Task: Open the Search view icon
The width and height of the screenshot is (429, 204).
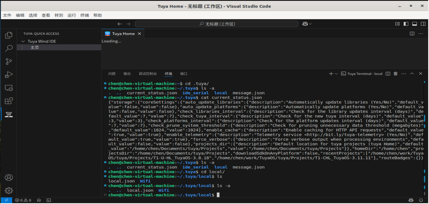Action: [9, 48]
